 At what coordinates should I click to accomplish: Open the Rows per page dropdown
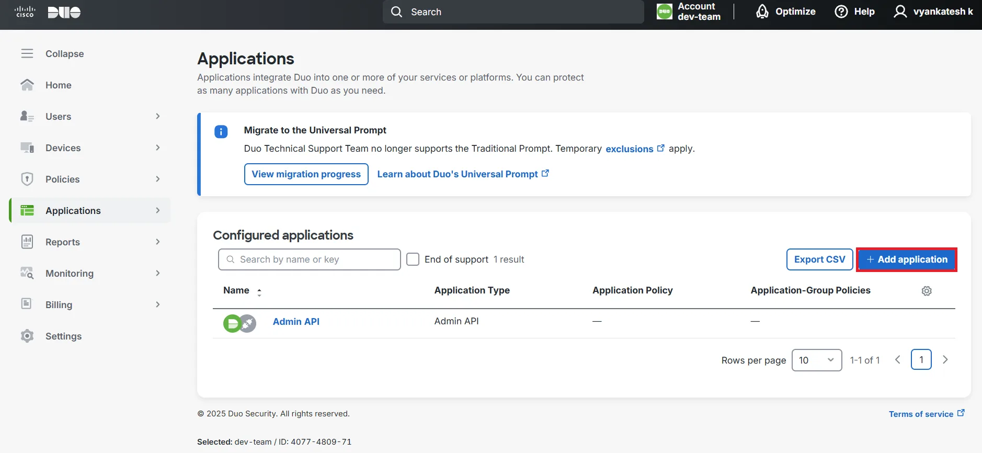(x=817, y=360)
